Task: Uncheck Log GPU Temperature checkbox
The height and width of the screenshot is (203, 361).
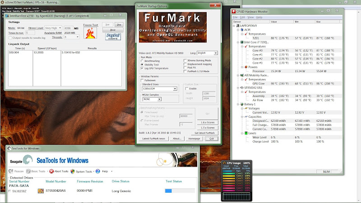Action: (x=142, y=68)
